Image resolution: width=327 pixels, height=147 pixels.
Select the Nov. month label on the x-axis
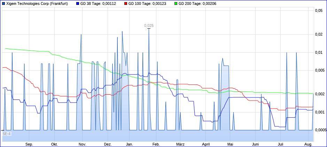[x=82, y=144]
